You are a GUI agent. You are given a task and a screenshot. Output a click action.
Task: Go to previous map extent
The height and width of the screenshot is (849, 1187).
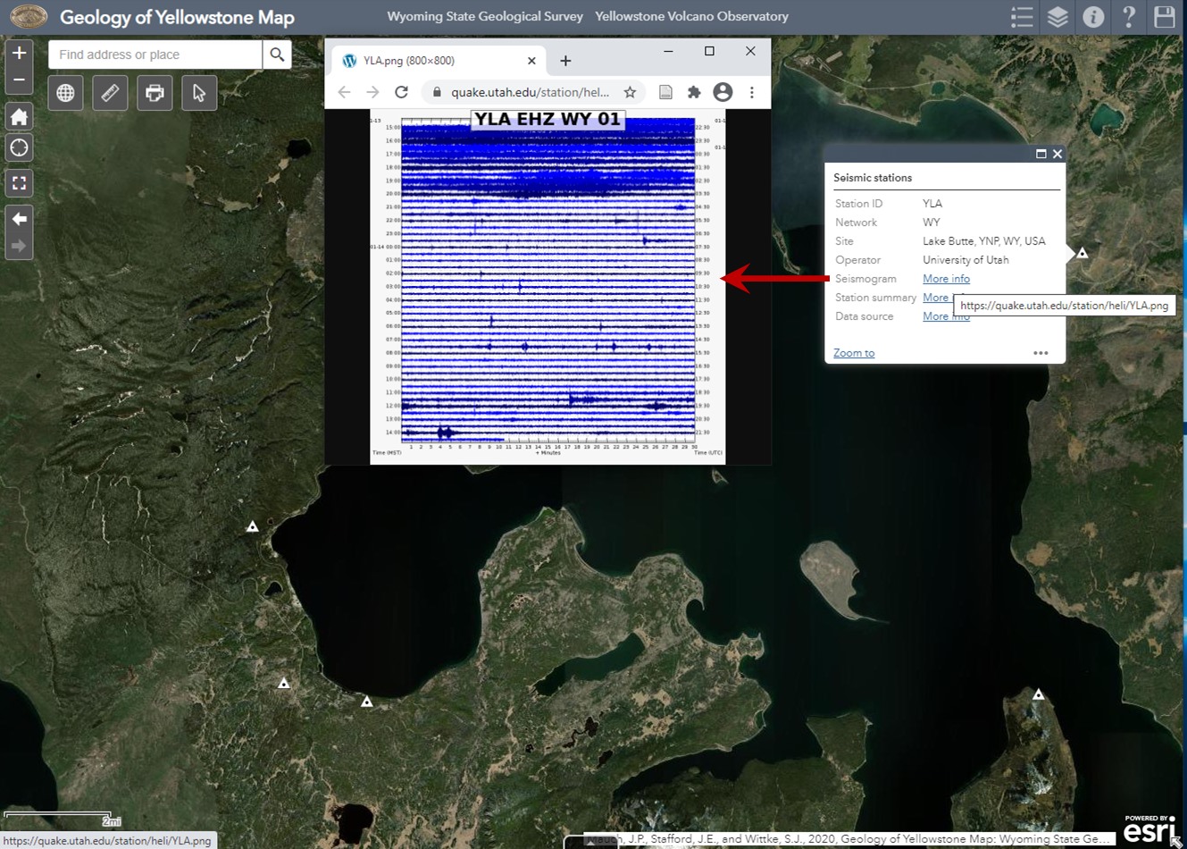click(19, 219)
